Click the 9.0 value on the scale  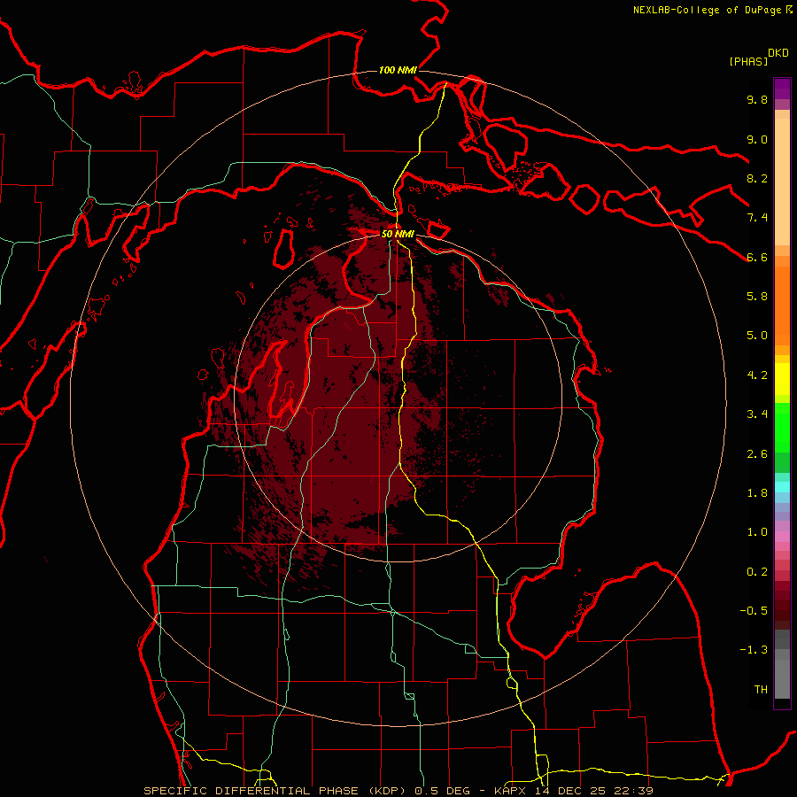[757, 139]
